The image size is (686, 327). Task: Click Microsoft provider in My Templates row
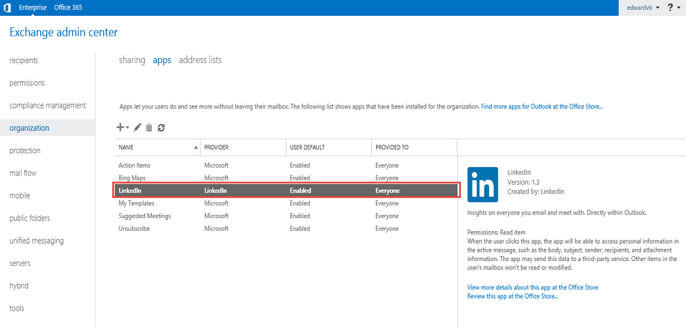[216, 203]
